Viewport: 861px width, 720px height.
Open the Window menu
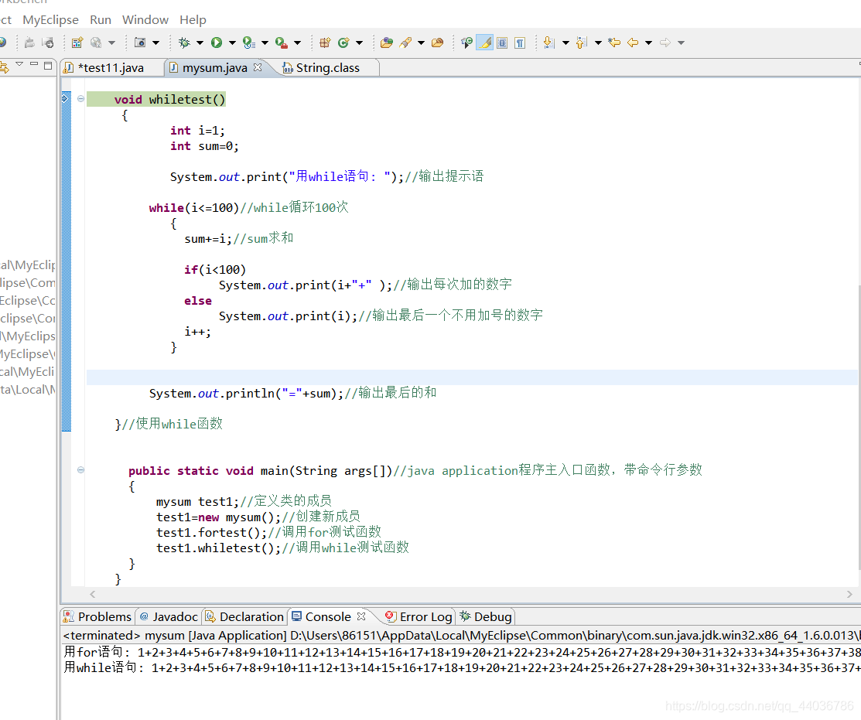(145, 20)
